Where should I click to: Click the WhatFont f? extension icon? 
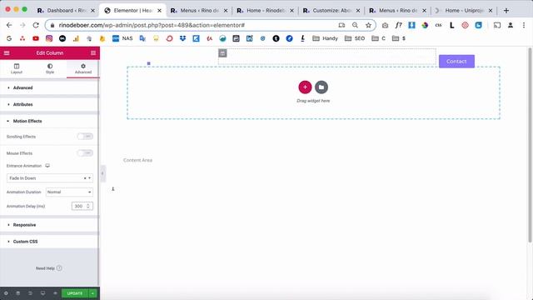[x=398, y=25]
